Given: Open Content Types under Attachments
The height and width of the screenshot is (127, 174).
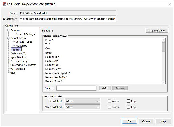Looking at the screenshot, I should click(x=24, y=42).
